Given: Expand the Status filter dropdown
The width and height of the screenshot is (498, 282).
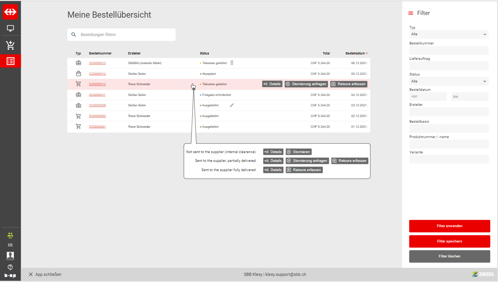Looking at the screenshot, I should coord(449,81).
